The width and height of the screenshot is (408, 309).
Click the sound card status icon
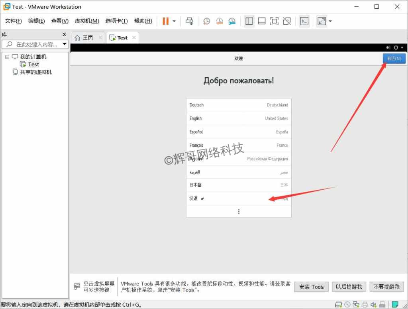373,304
